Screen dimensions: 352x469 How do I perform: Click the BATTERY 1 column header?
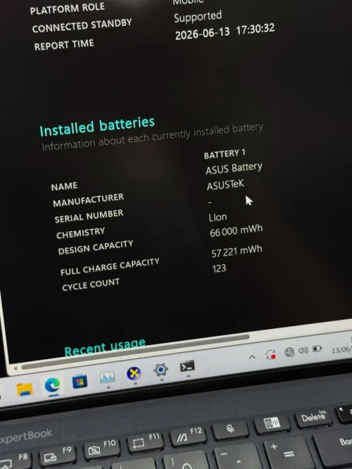225,154
